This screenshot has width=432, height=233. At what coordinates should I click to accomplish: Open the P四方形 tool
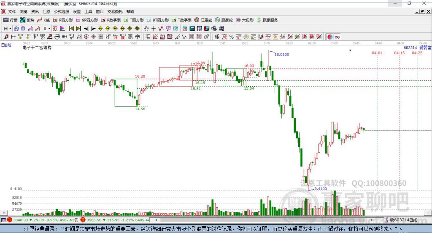pyautogui.click(x=63, y=20)
